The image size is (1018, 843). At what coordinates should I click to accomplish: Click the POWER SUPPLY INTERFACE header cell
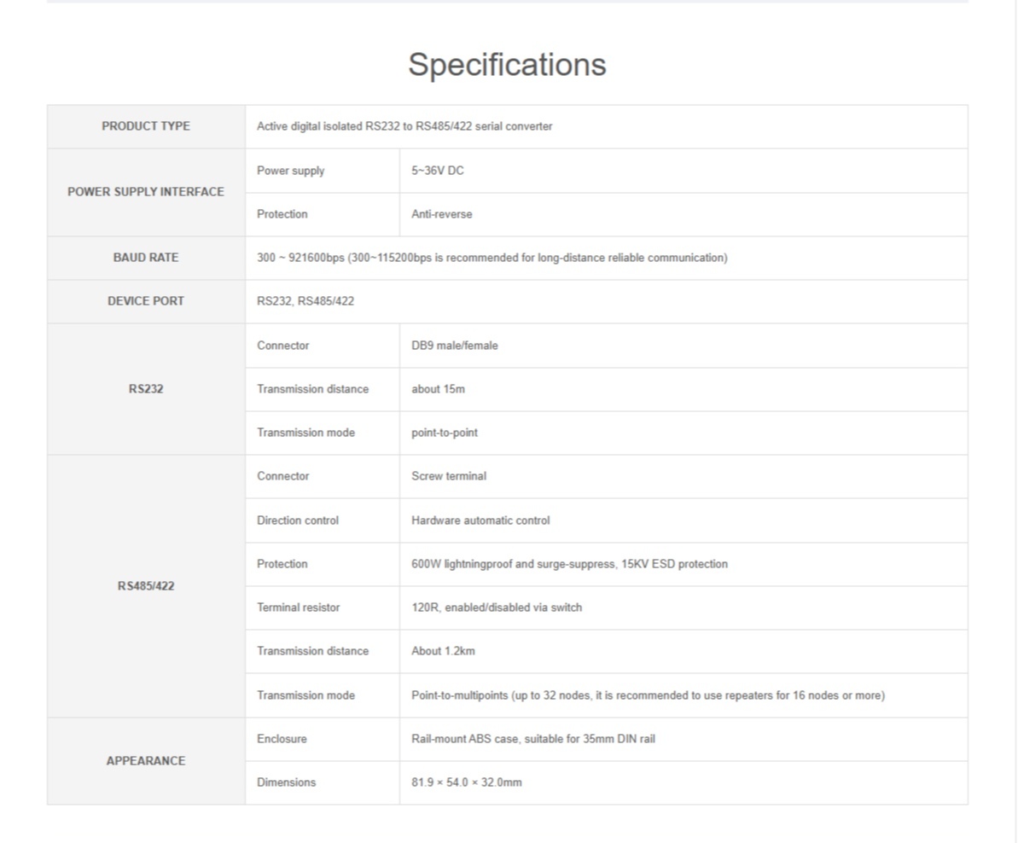146,192
